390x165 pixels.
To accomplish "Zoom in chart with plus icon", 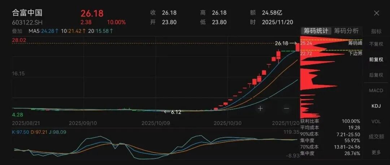I will [260, 108].
